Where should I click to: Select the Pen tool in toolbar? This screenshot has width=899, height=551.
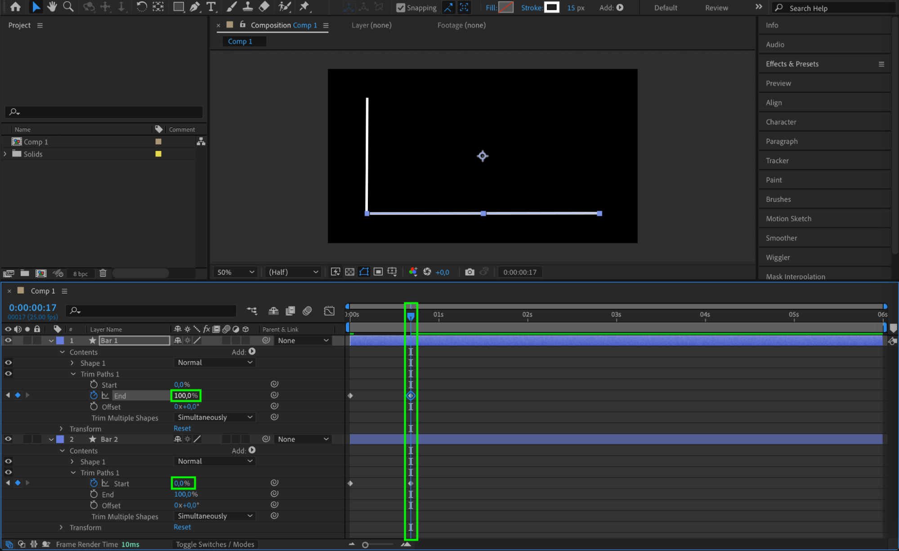coord(195,7)
